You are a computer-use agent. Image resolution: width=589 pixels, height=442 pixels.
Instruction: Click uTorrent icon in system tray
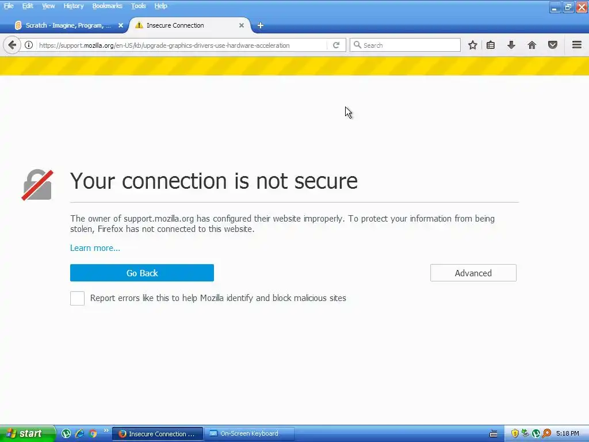click(x=536, y=434)
